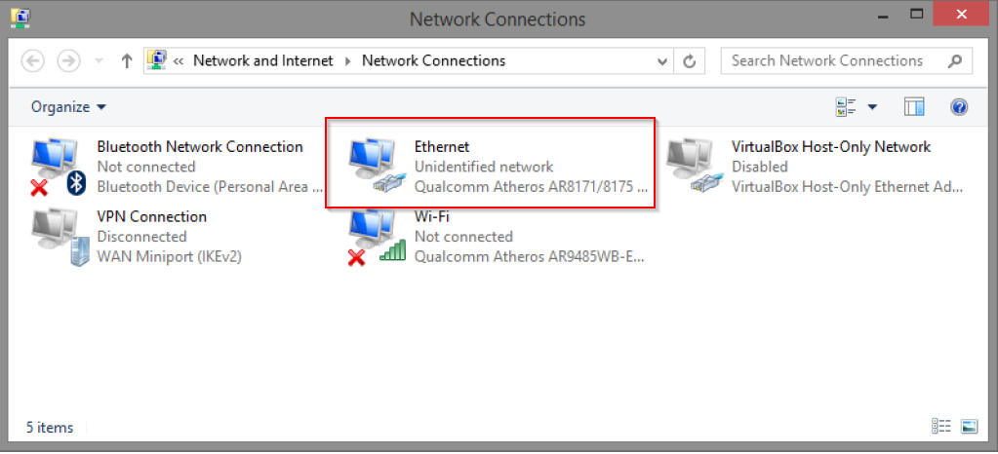Image resolution: width=998 pixels, height=454 pixels.
Task: Click the Network Connections breadcrumb
Action: point(433,60)
